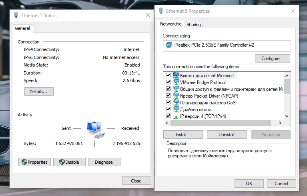Toggle Общий доступ к файлам checkbox
This screenshot has height=196, width=307.
point(168,89)
